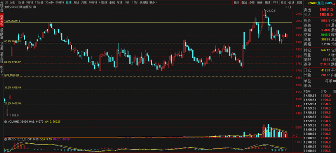This screenshot has width=336, height=153.
Task: Click the 100% 2039.18 Fibonacci line label
Action: (x=12, y=21)
